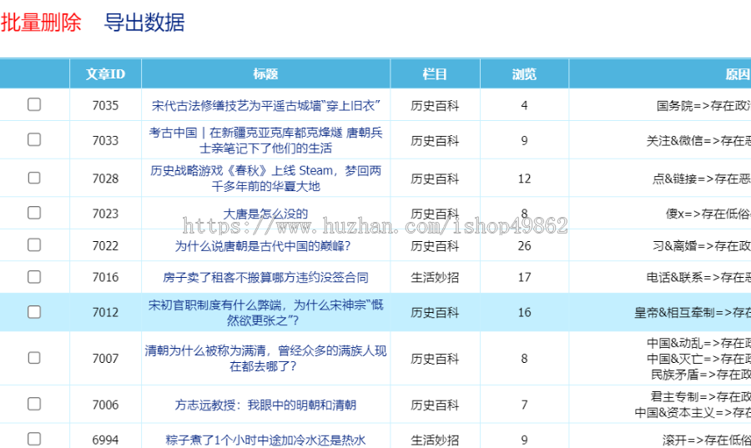The width and height of the screenshot is (751, 448).
Task: Open article 考古中国 在新疆克亚克库都克烽燧
Action: tap(266, 140)
